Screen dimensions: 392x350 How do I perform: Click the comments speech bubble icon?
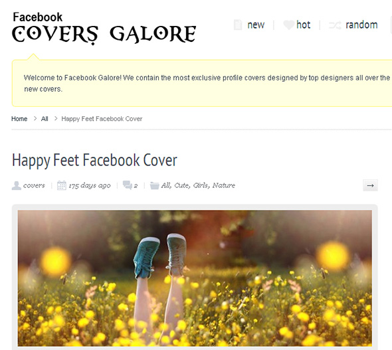[128, 185]
